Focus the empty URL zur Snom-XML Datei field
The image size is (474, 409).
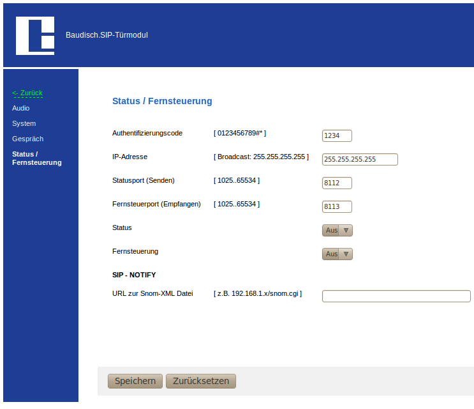tap(396, 297)
